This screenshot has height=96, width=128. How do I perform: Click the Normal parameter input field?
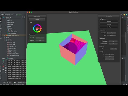40,38
